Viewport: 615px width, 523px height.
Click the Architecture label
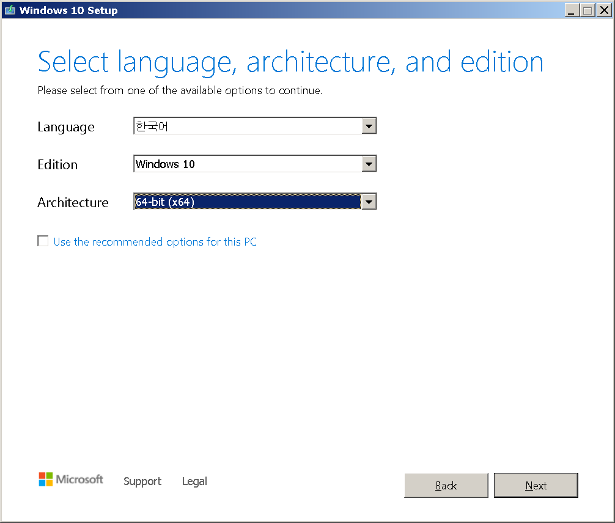(x=73, y=202)
